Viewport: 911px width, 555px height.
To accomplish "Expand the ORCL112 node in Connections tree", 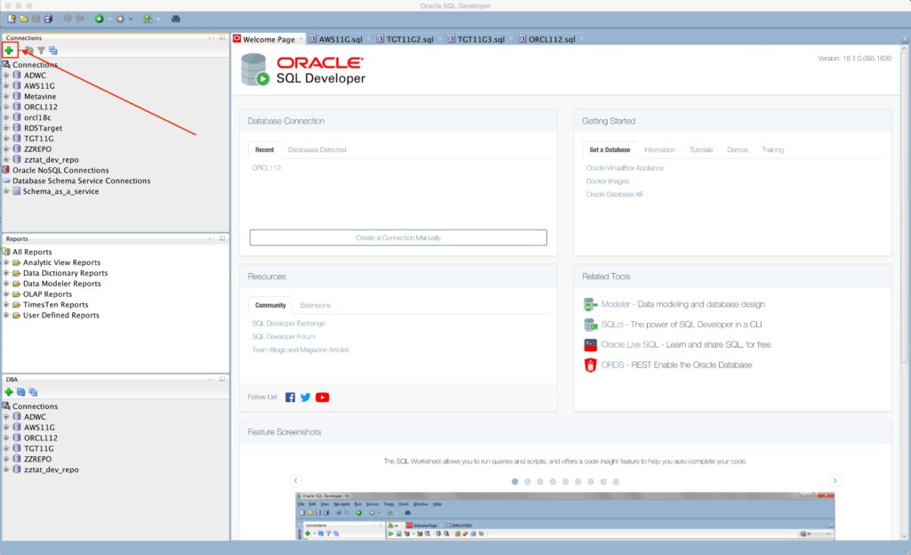I will [6, 107].
